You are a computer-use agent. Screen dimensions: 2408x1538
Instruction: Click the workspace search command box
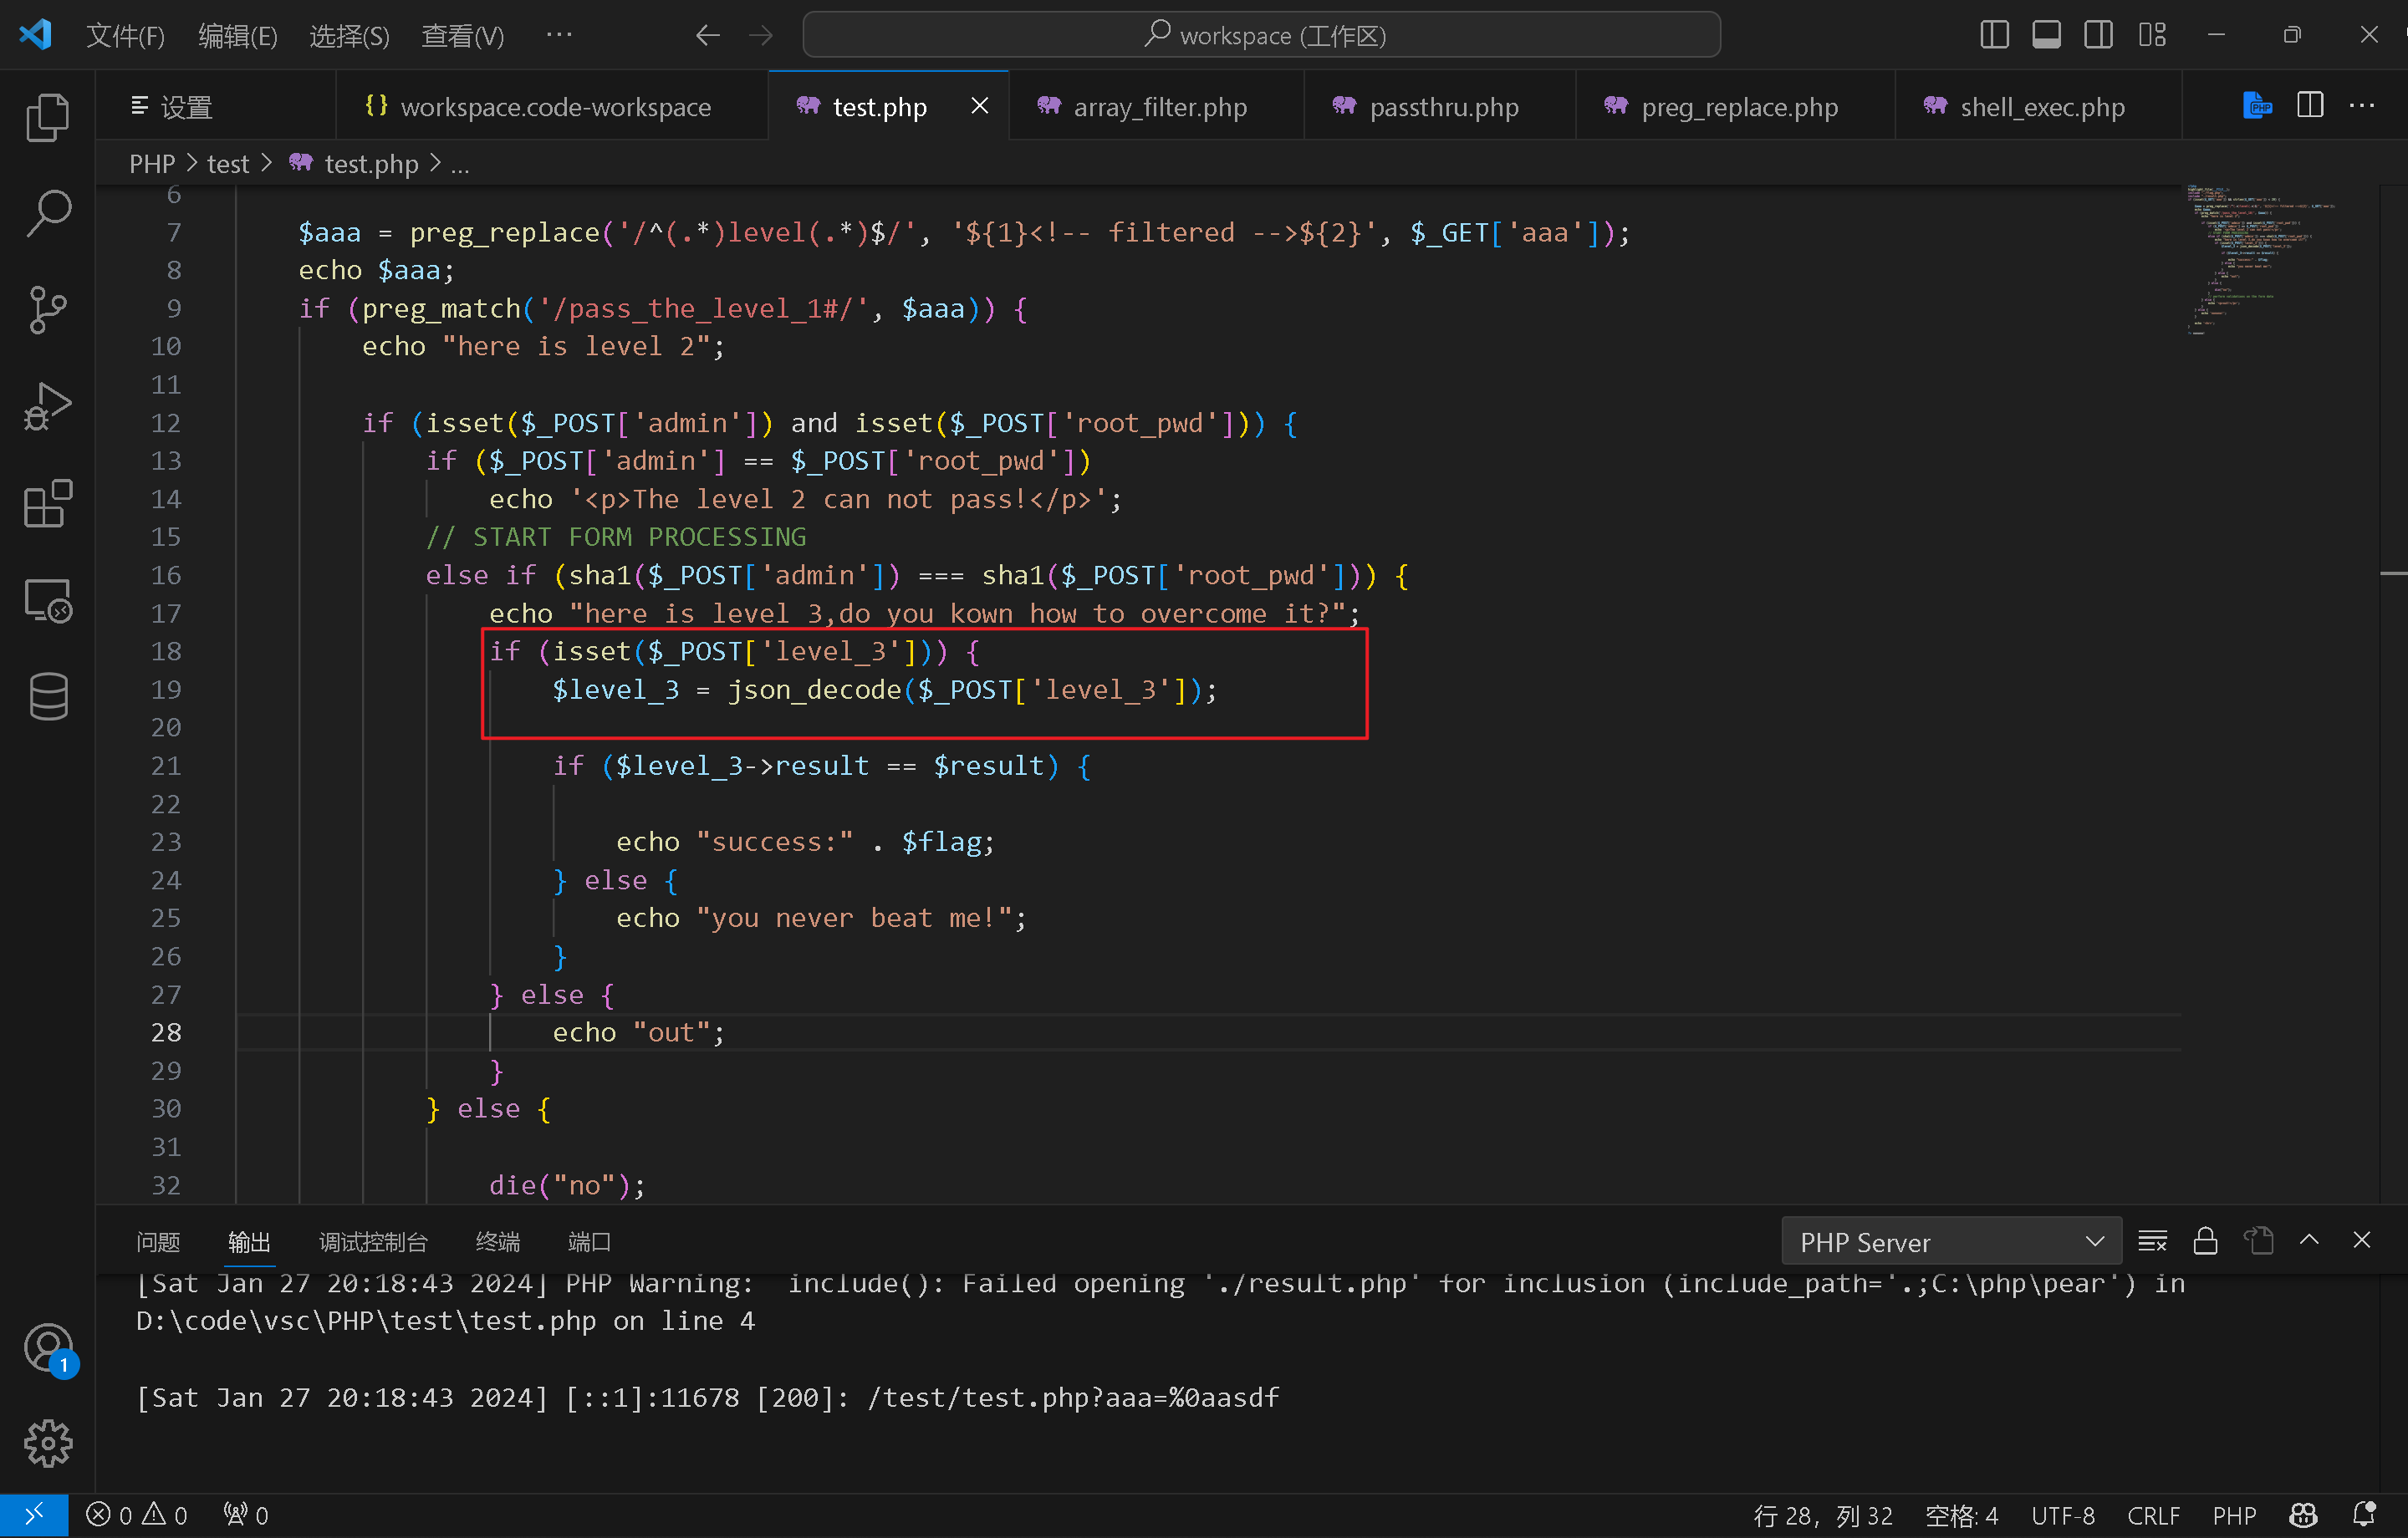coord(1261,35)
